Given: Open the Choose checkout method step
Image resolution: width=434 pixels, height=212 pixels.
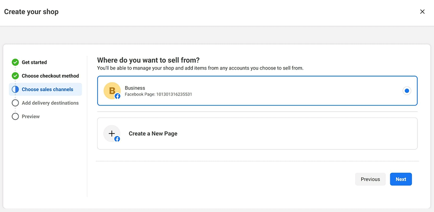Looking at the screenshot, I should coord(50,76).
